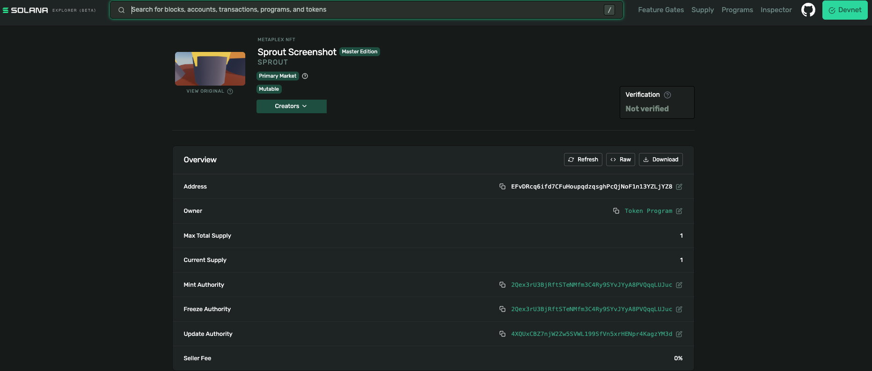This screenshot has height=371, width=872.
Task: Click the help icon beside View Original
Action: tap(230, 92)
